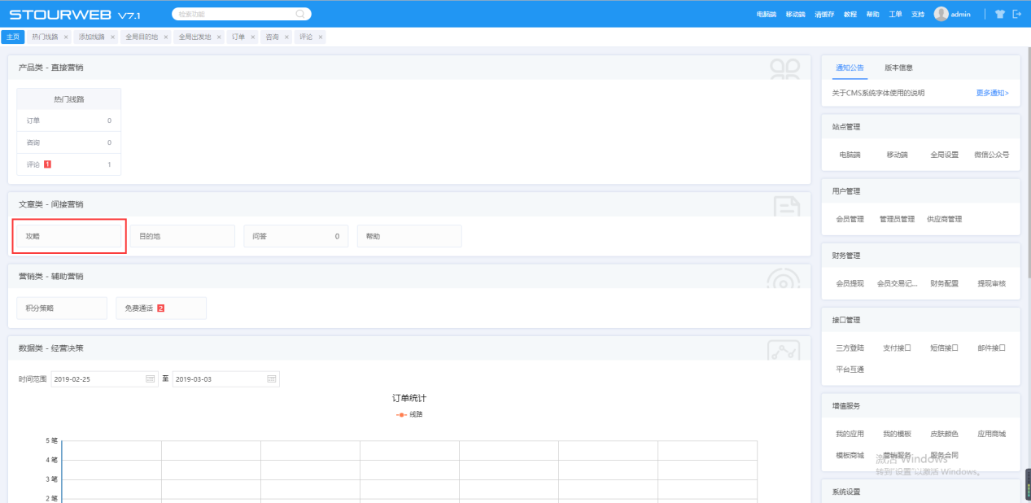Select the 主页 home tab

coord(13,37)
